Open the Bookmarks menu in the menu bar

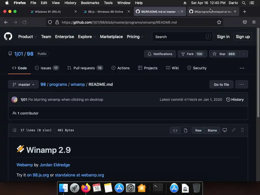tap(90, 3)
